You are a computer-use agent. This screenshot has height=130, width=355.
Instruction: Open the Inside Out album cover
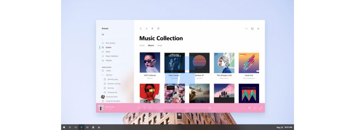[249, 63]
